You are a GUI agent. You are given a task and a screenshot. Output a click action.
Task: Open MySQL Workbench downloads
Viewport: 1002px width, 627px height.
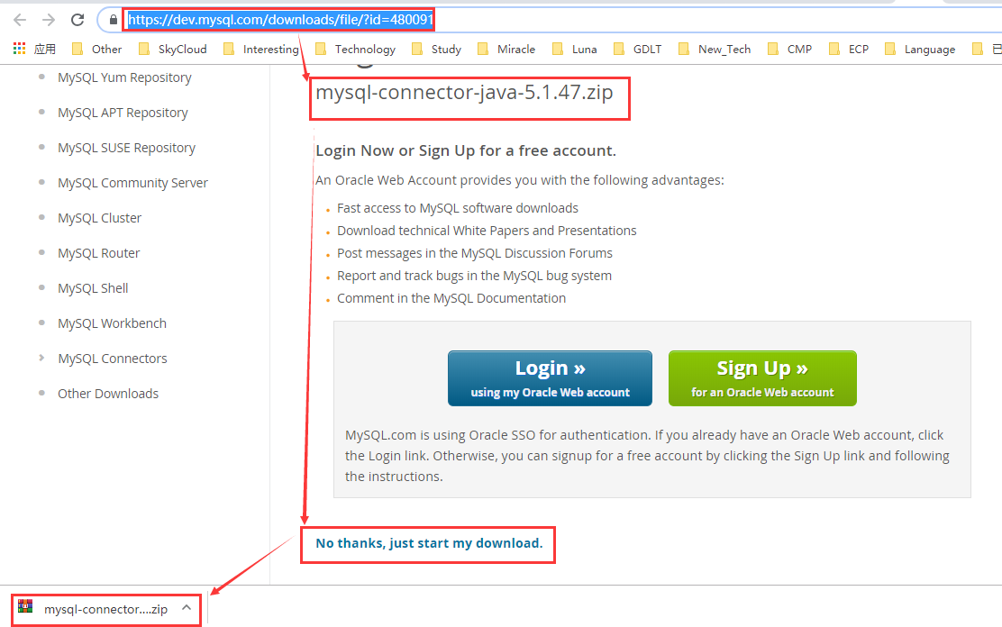(x=113, y=323)
